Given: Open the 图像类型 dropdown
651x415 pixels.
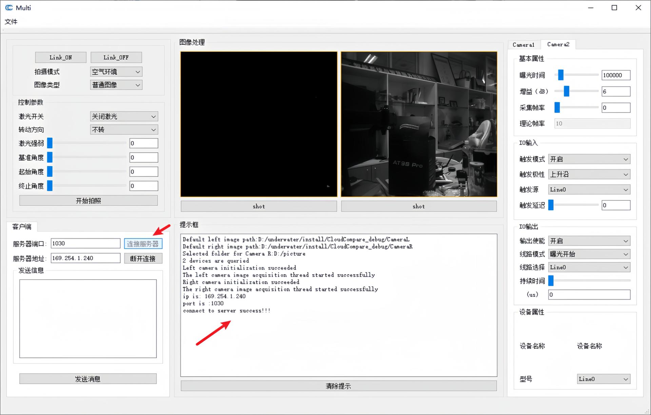Looking at the screenshot, I should coord(116,85).
